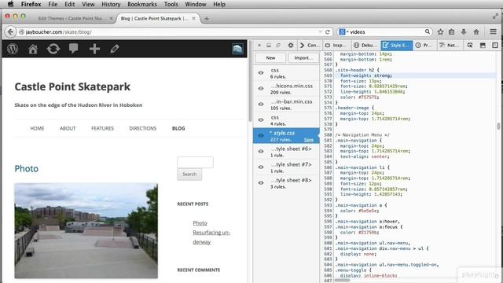The image size is (503, 283).
Task: Open Resurfacing underway recent post link
Action: click(211, 237)
